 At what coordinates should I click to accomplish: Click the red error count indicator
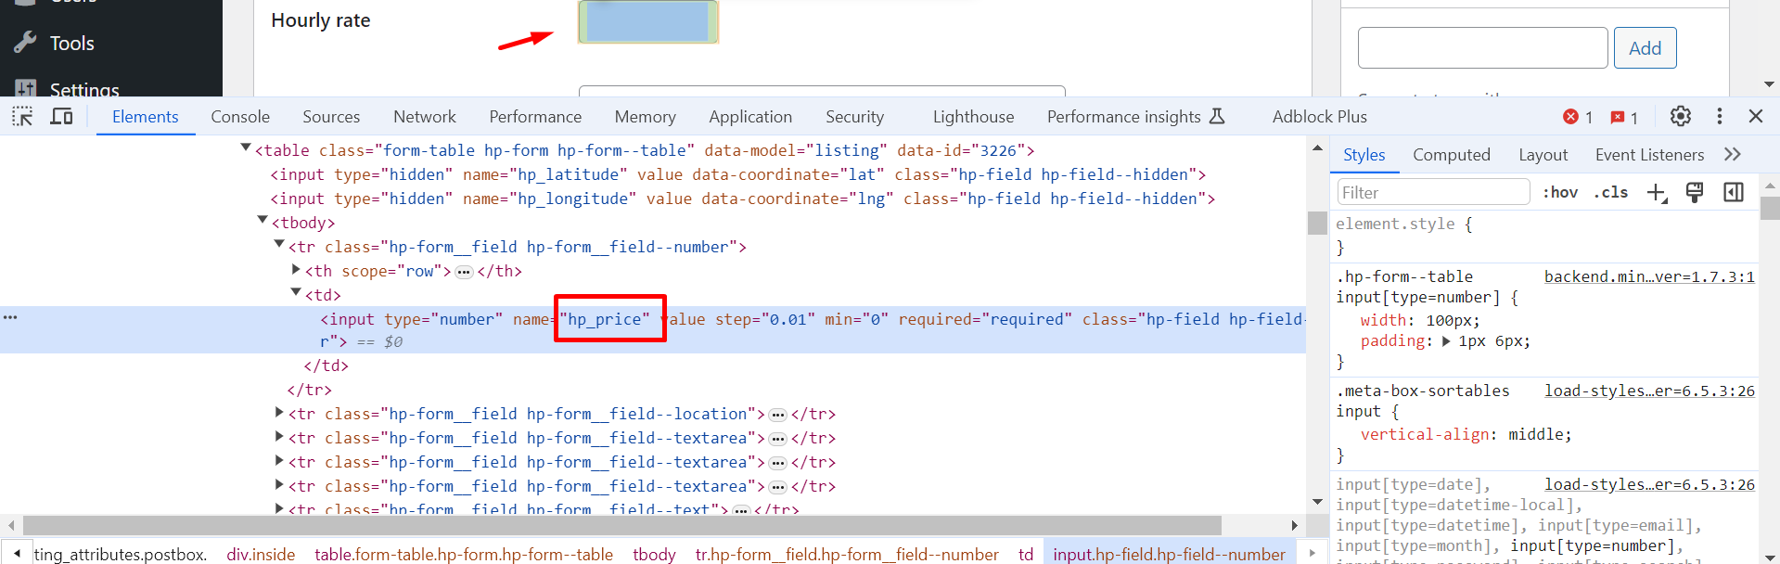[1578, 117]
